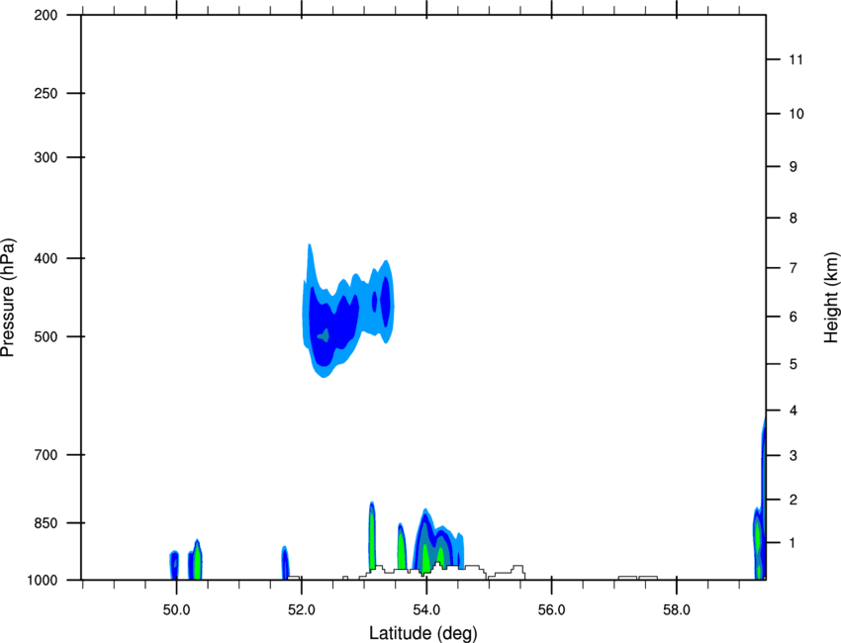The width and height of the screenshot is (841, 643).
Task: Click the 1 km height label
Action: (794, 543)
